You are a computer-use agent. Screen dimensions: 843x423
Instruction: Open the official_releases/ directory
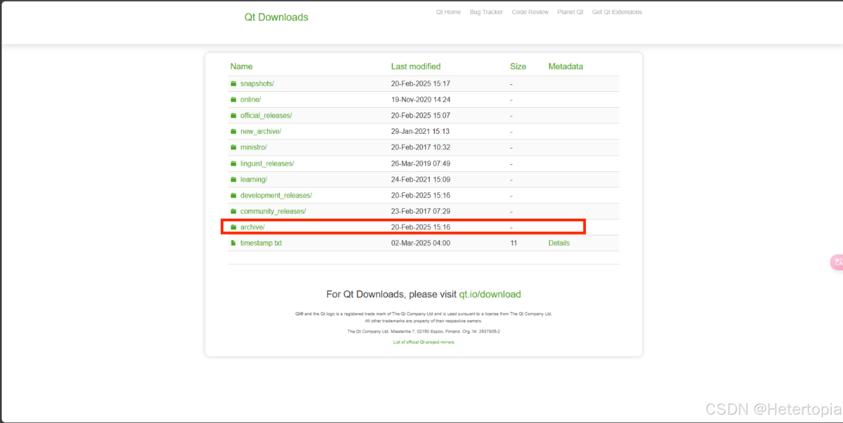[266, 116]
